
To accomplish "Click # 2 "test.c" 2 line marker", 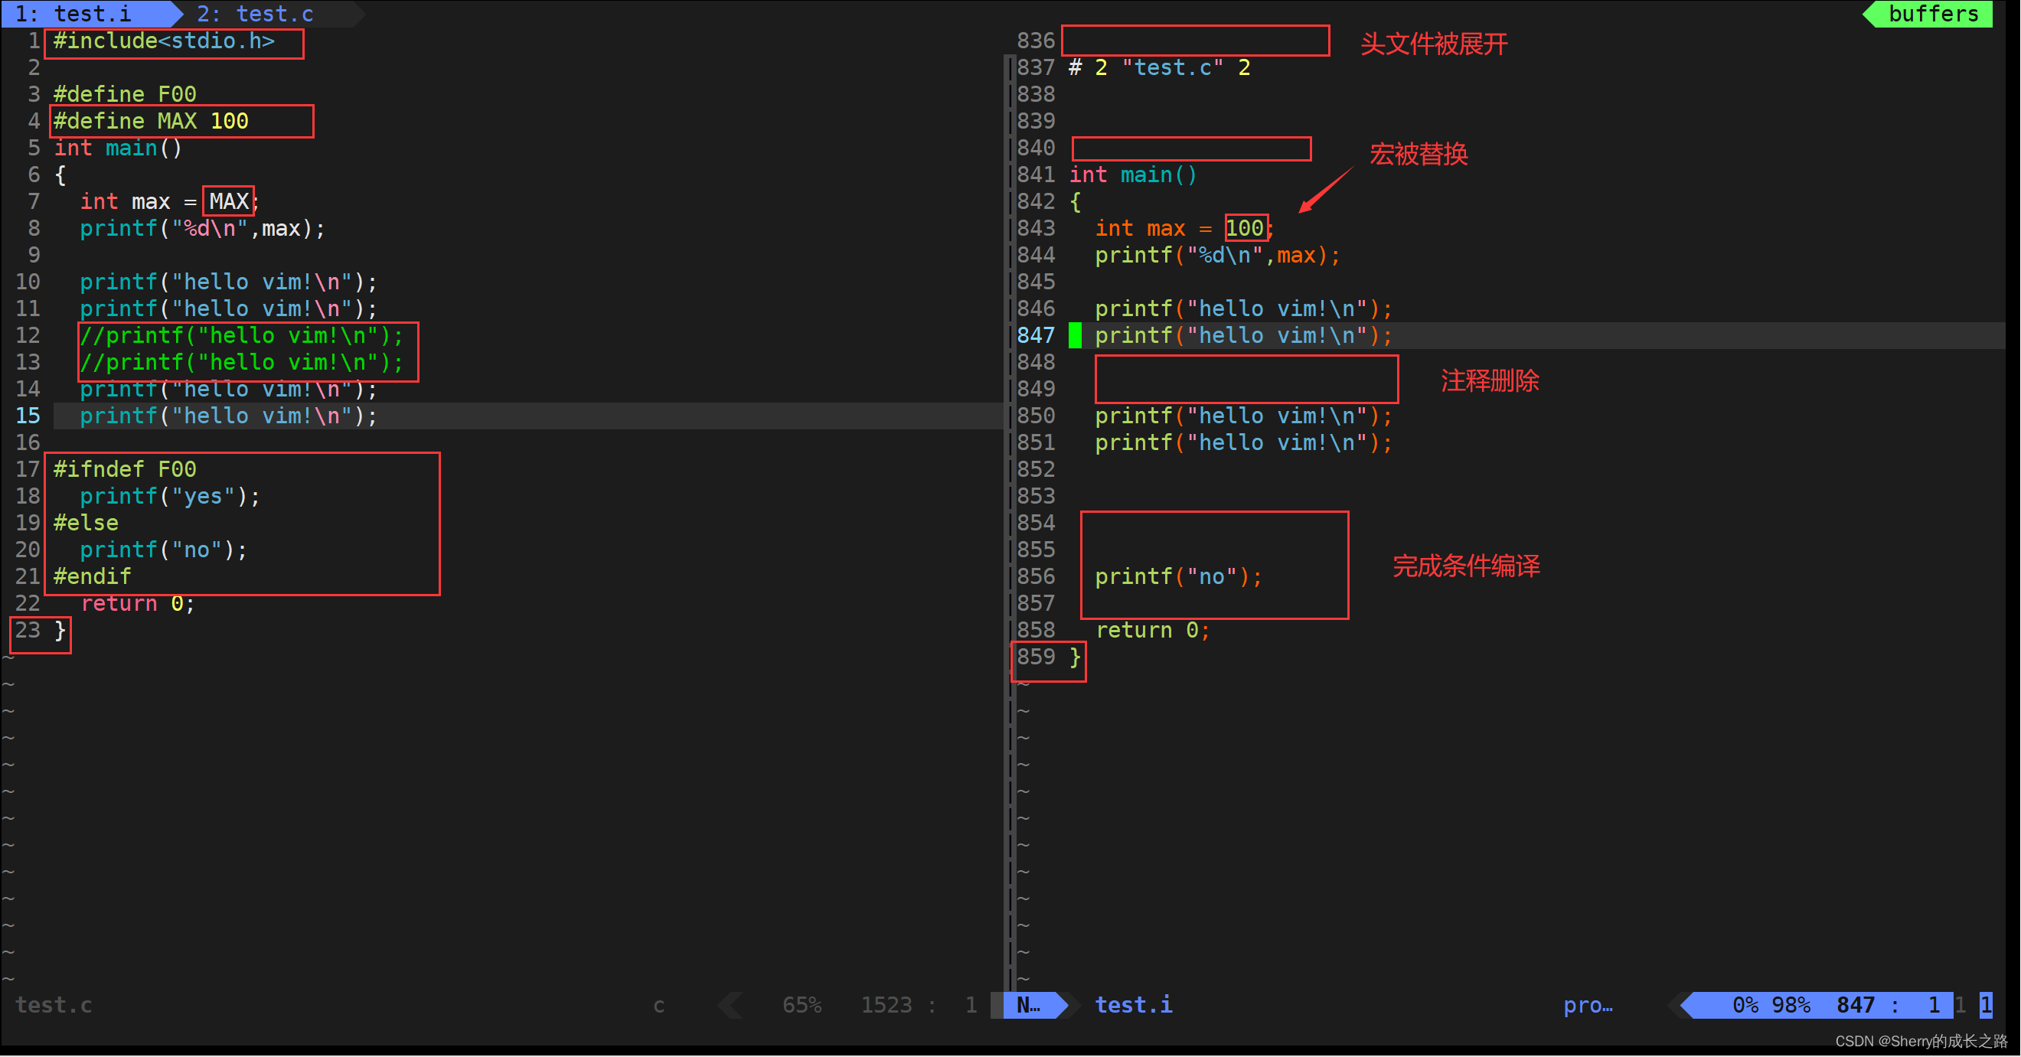I will click(x=1160, y=67).
